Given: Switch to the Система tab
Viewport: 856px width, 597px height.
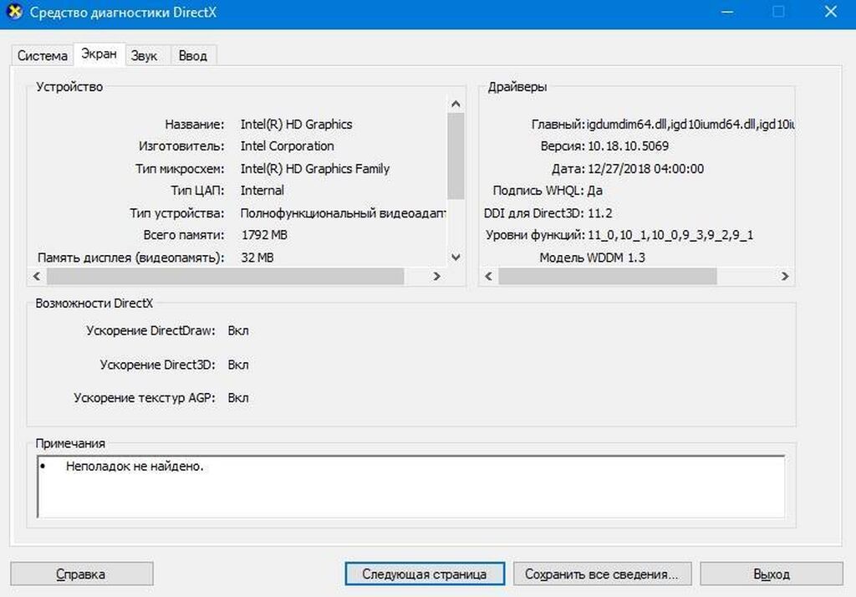Looking at the screenshot, I should pyautogui.click(x=43, y=56).
